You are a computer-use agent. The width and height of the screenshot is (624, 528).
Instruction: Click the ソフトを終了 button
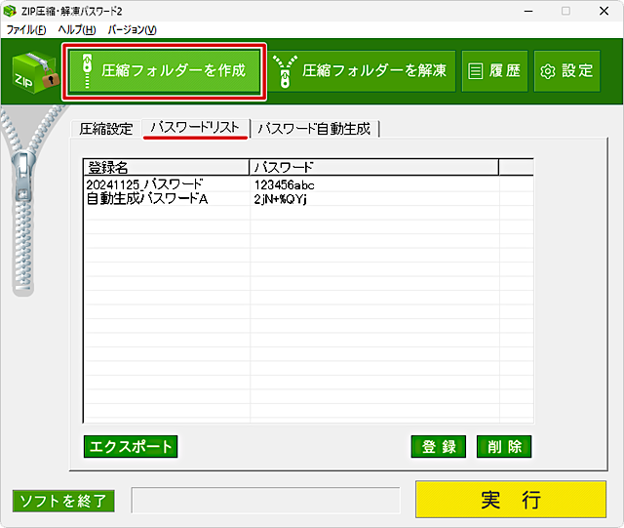click(x=63, y=501)
